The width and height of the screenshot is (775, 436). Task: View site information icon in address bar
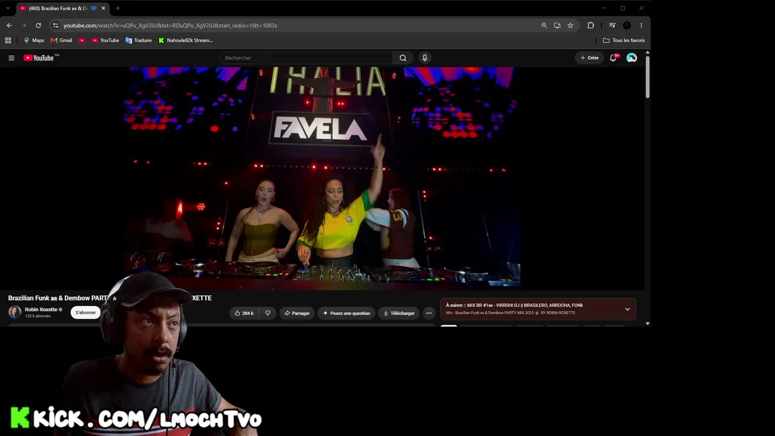(55, 25)
